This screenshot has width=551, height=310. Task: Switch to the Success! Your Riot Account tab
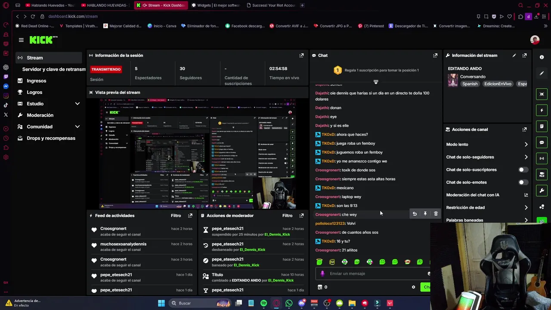272,5
